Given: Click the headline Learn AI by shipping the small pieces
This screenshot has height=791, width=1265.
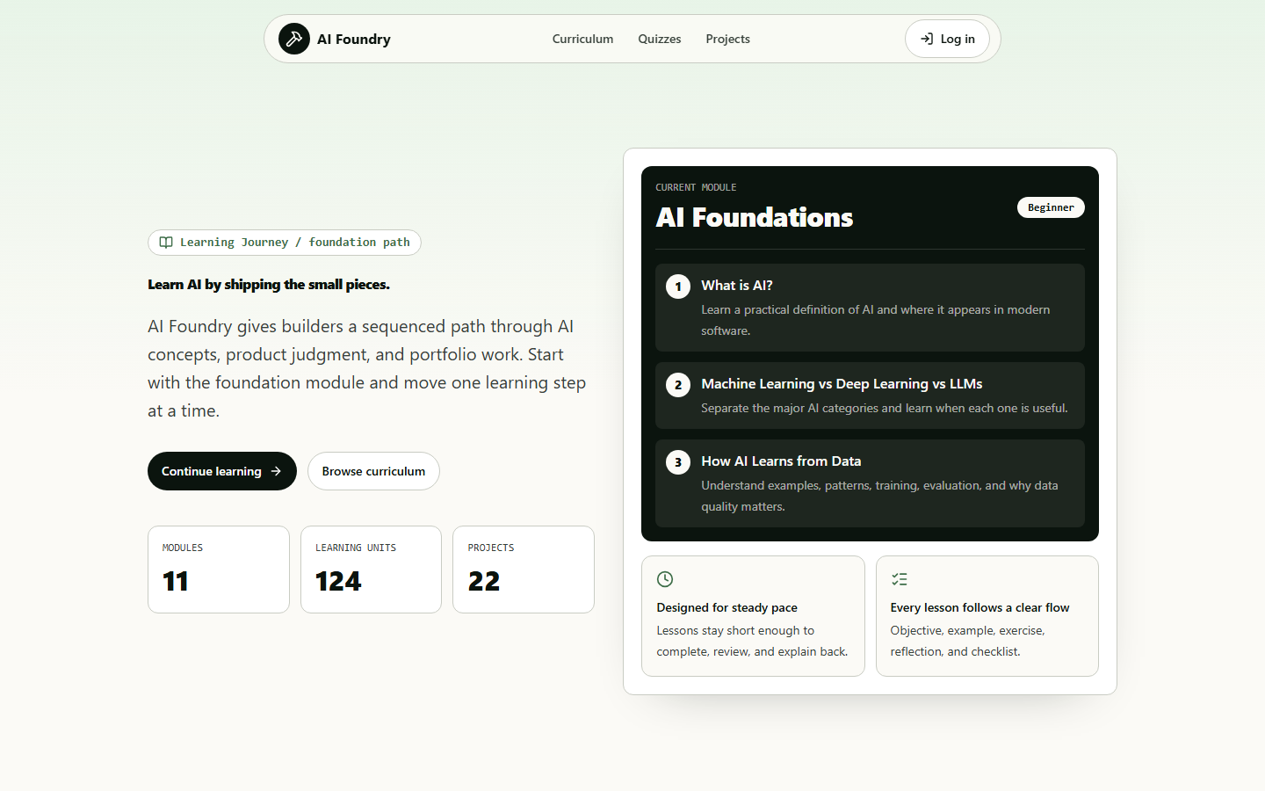Looking at the screenshot, I should pos(269,285).
